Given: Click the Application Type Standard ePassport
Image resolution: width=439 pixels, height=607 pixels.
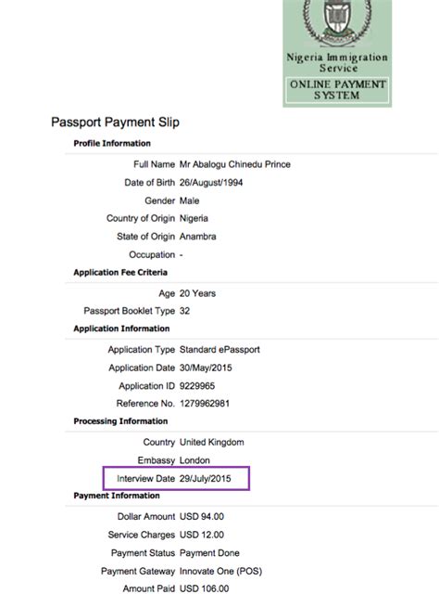Looking at the screenshot, I should coord(219,350).
